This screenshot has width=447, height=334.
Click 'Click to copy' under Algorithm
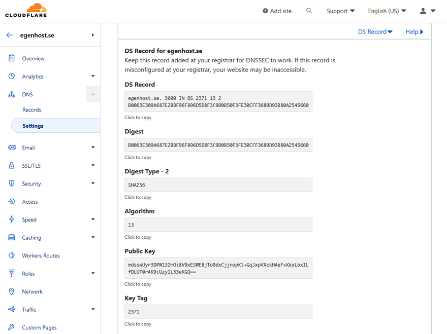138,237
